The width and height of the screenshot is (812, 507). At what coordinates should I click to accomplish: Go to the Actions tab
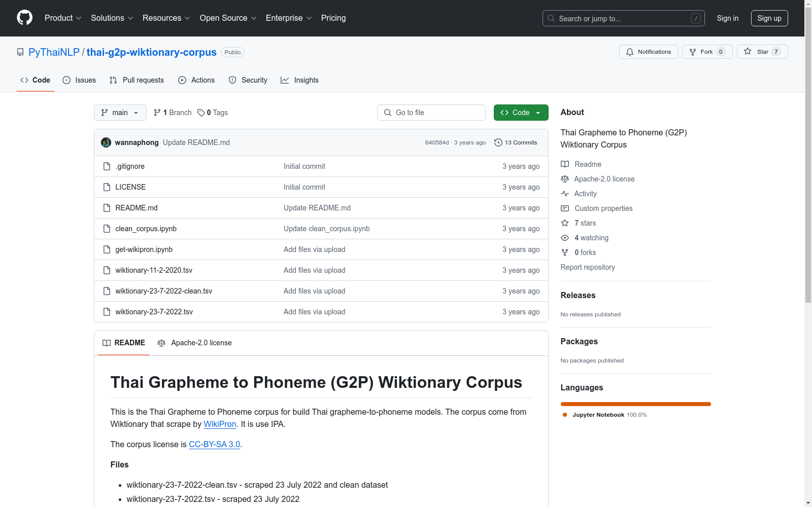(x=196, y=80)
